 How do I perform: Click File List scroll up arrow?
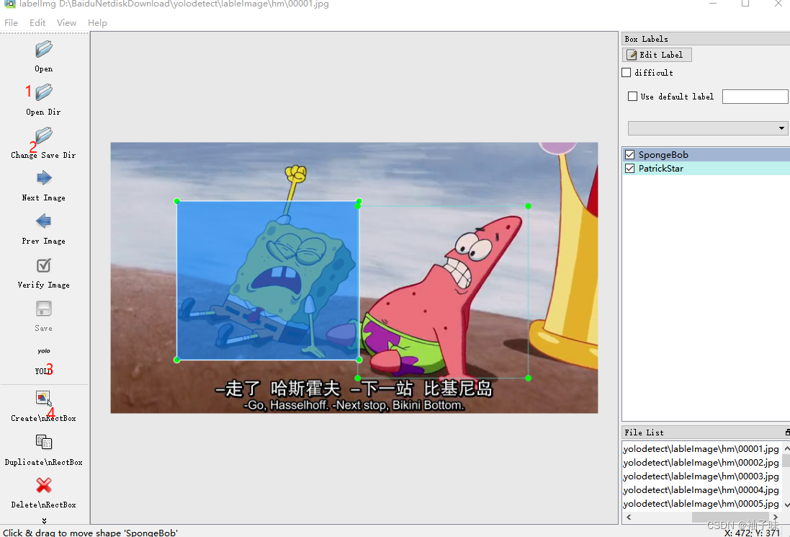coord(786,448)
